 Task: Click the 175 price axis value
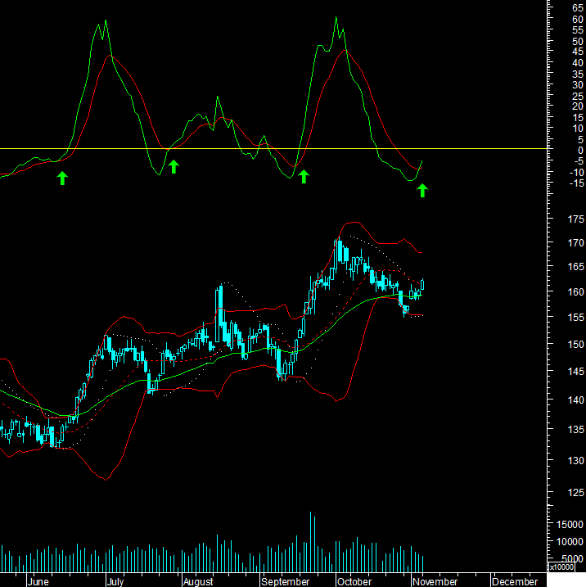pyautogui.click(x=576, y=219)
